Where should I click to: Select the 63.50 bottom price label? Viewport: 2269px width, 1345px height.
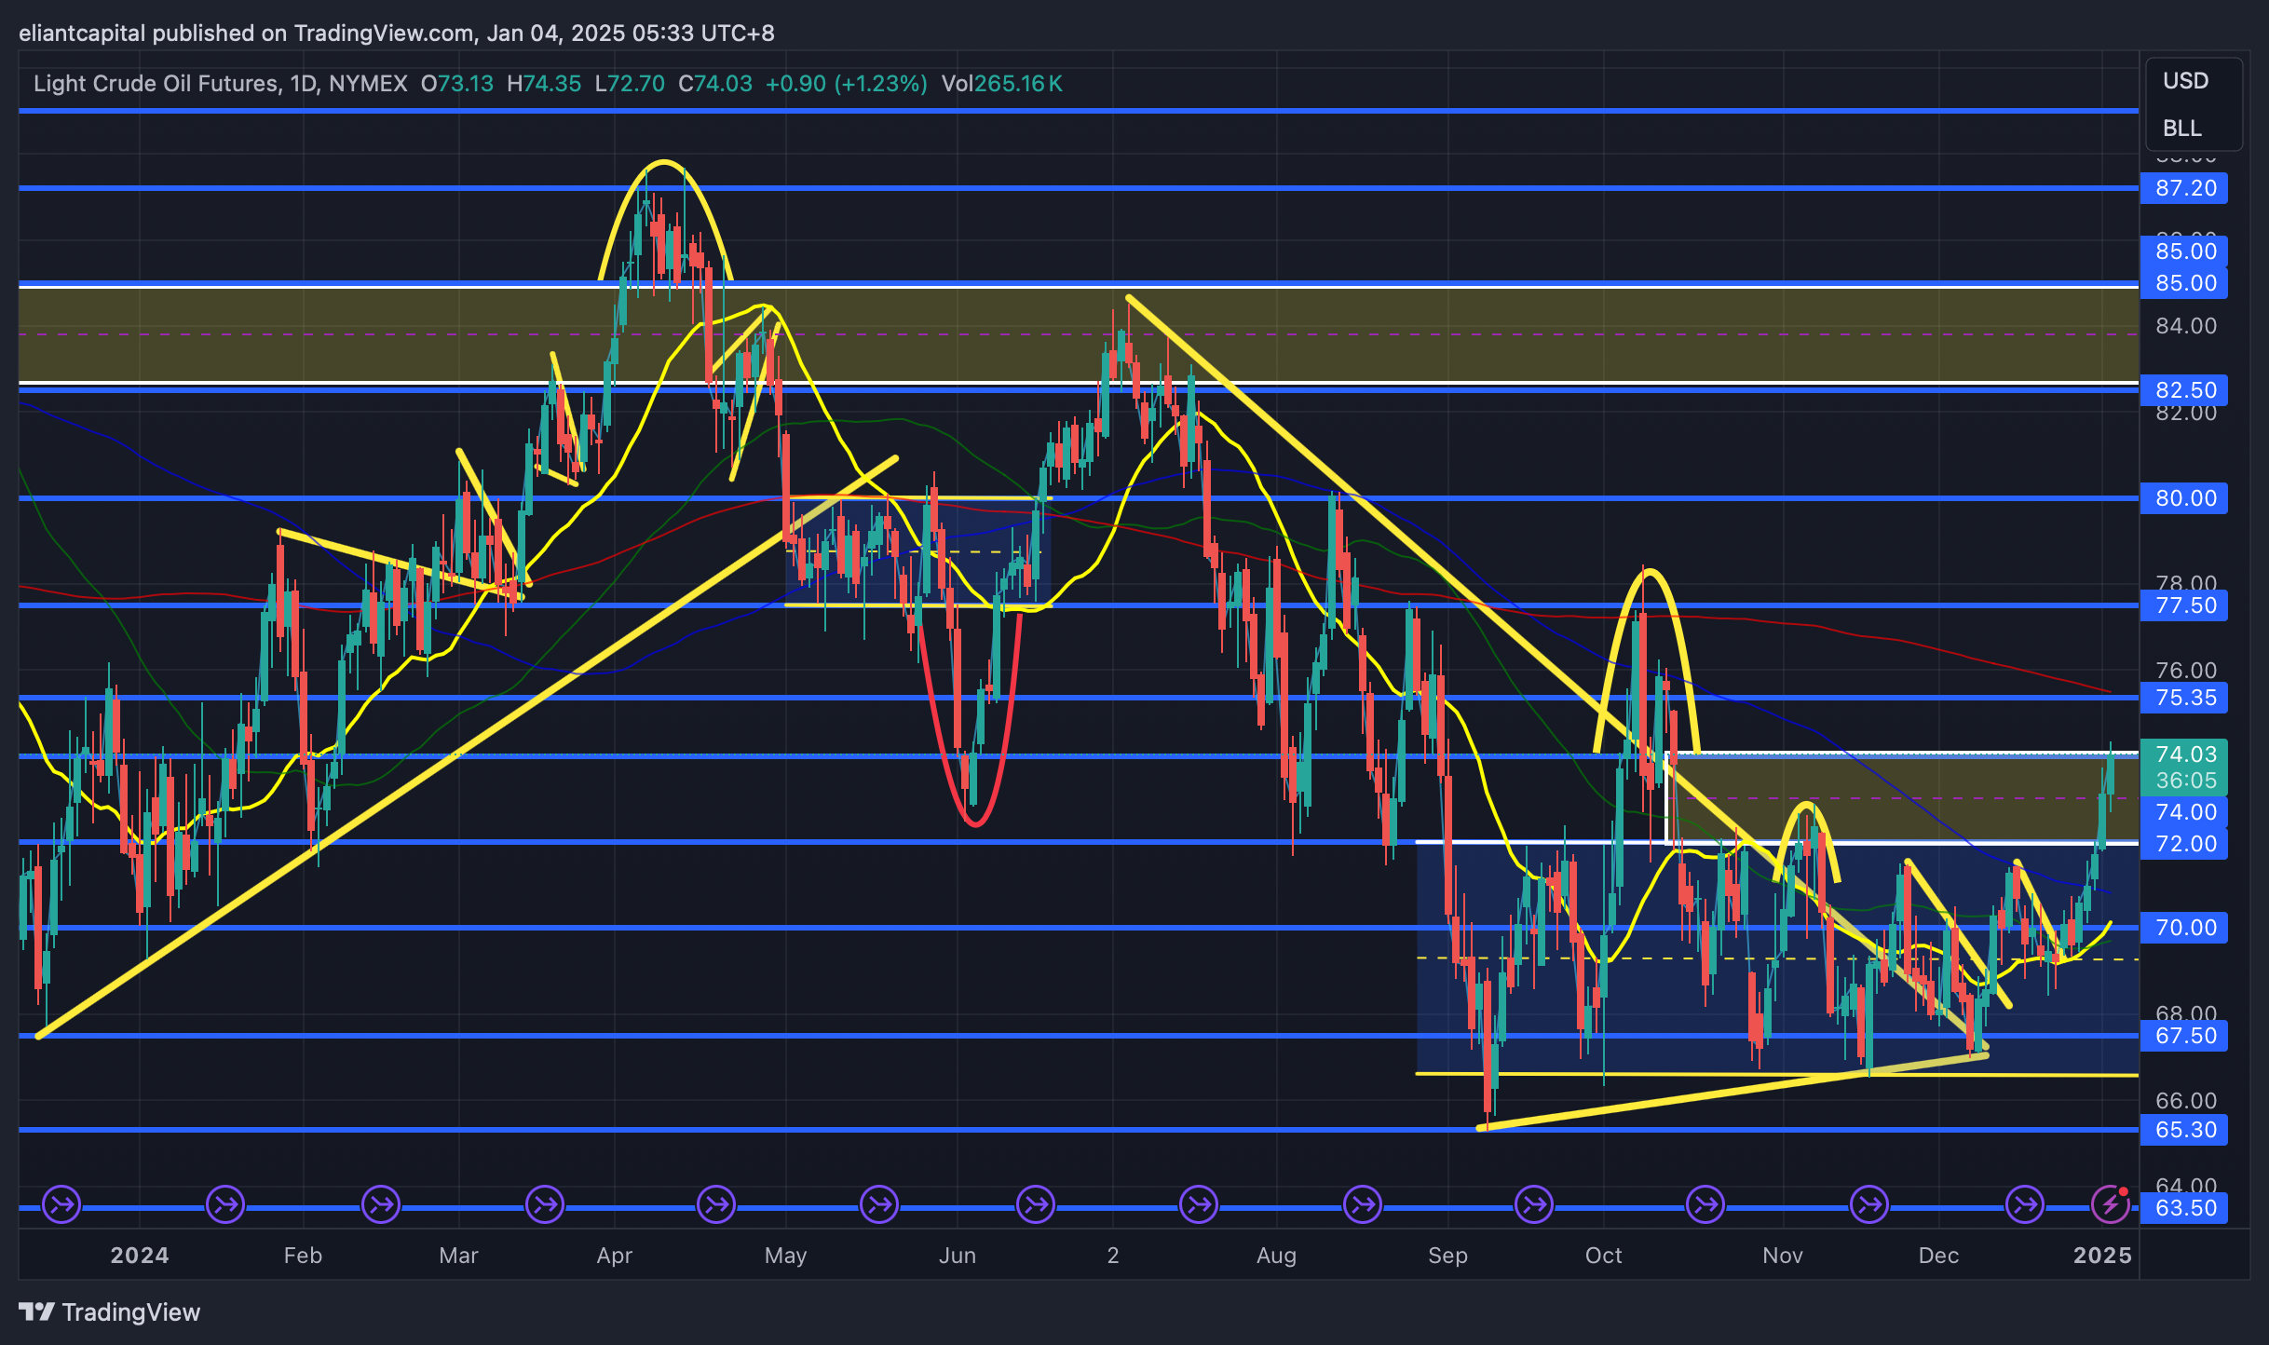(2185, 1208)
